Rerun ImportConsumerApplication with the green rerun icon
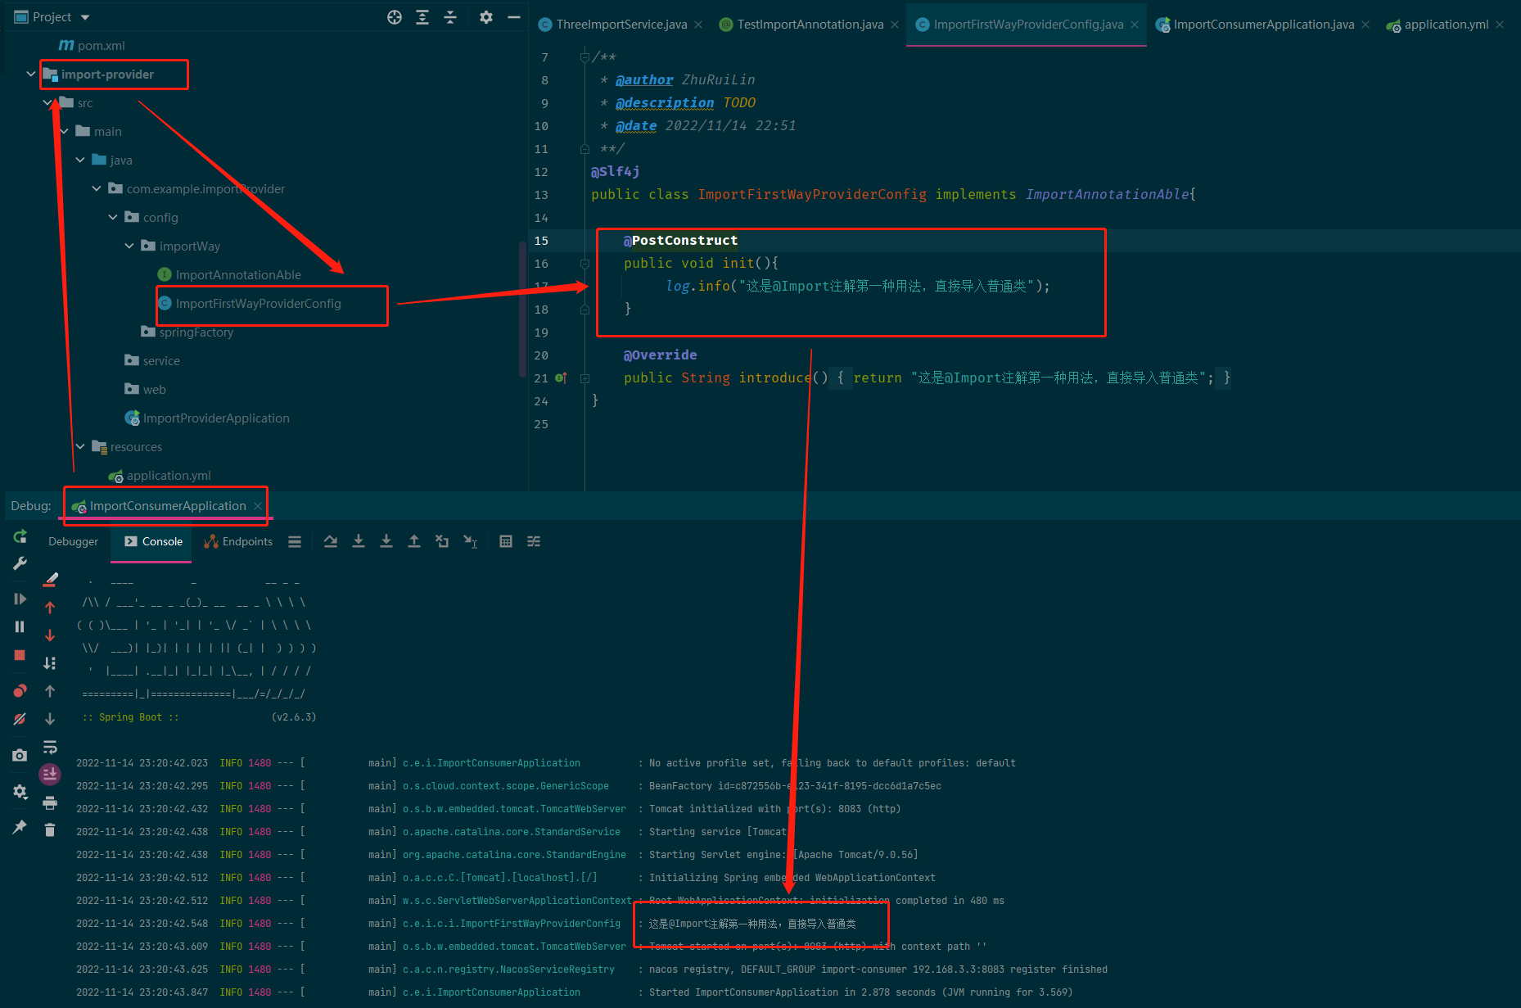This screenshot has height=1008, width=1521. pyautogui.click(x=20, y=536)
